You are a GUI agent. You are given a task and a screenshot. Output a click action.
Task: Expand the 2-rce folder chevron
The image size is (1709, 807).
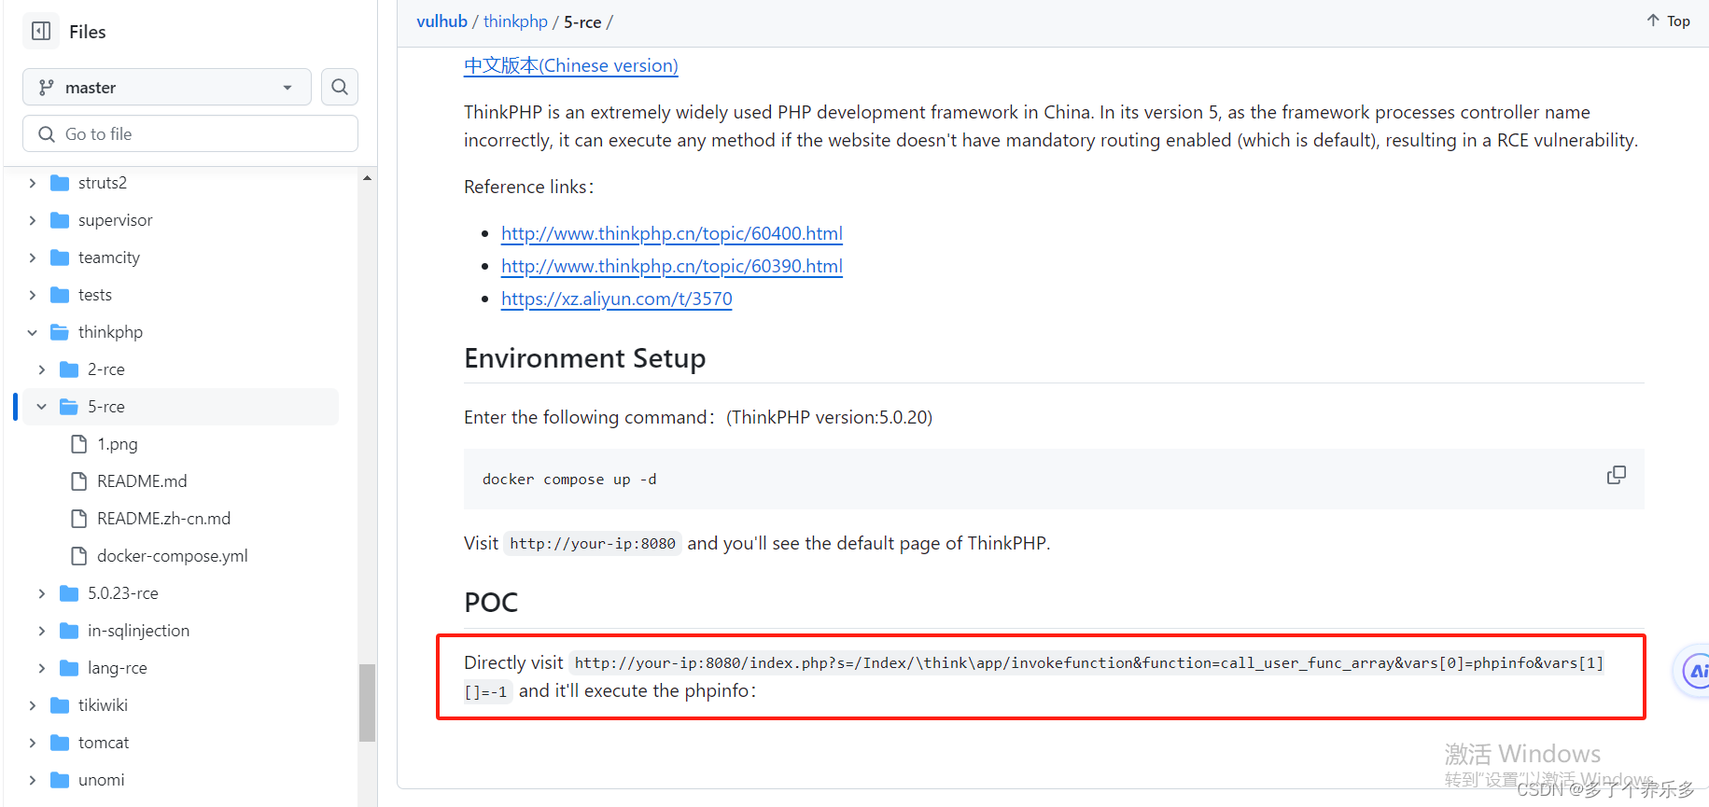pos(42,369)
